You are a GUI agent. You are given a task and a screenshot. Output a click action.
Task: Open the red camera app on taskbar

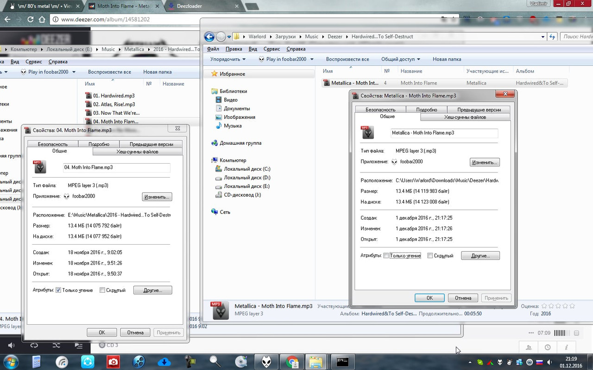113,361
